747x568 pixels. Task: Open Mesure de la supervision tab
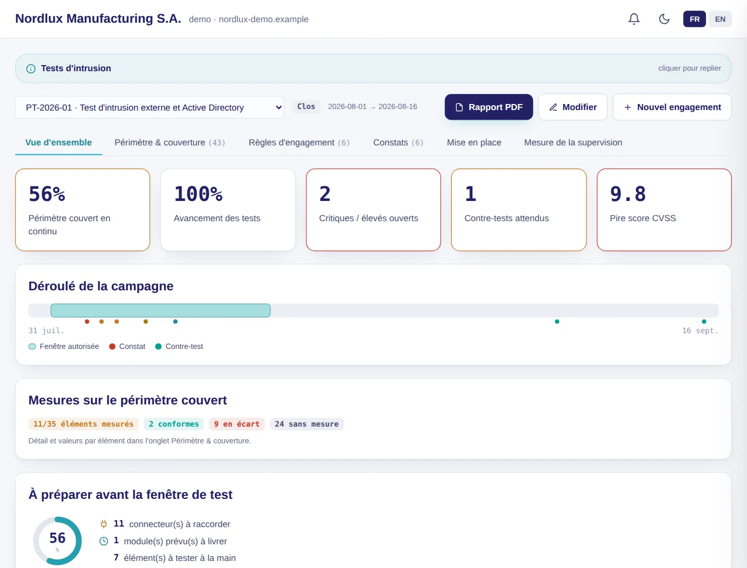[573, 143]
